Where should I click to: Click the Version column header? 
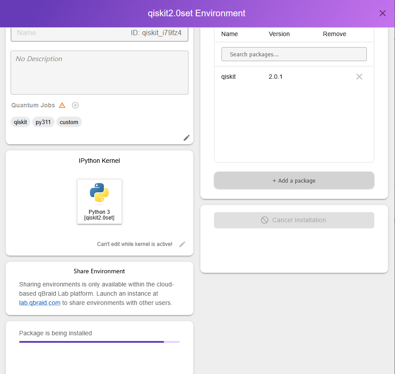tap(279, 34)
